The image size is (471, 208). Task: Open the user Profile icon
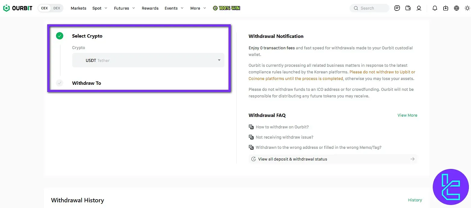click(x=419, y=8)
